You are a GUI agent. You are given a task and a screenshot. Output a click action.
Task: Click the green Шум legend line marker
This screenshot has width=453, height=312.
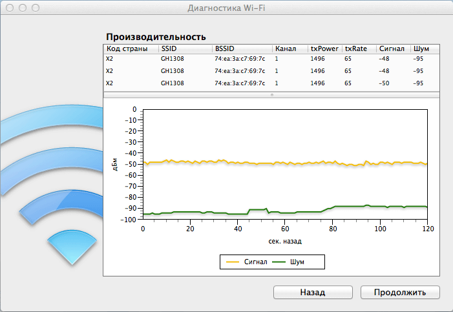pyautogui.click(x=279, y=262)
